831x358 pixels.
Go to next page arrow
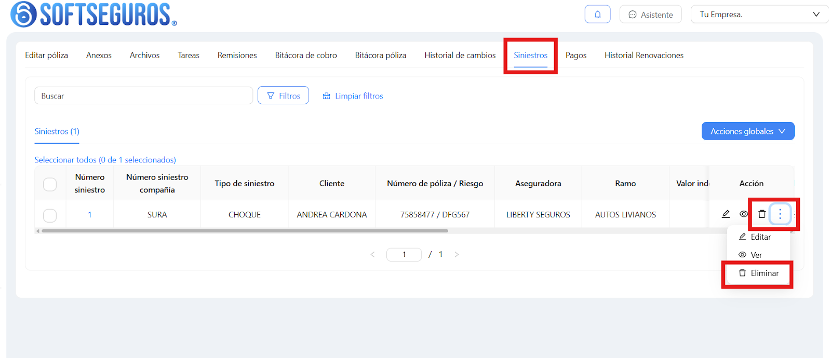tap(457, 254)
